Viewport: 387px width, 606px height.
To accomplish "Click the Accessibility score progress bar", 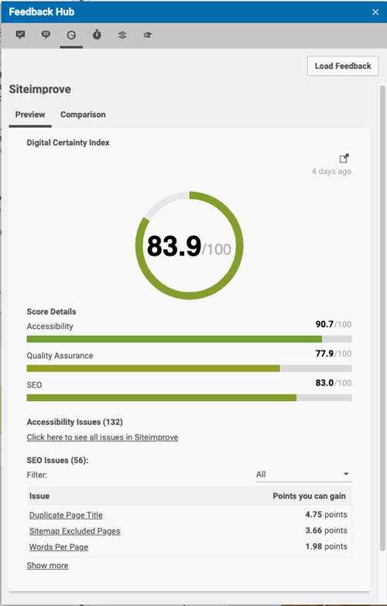I will point(189,339).
